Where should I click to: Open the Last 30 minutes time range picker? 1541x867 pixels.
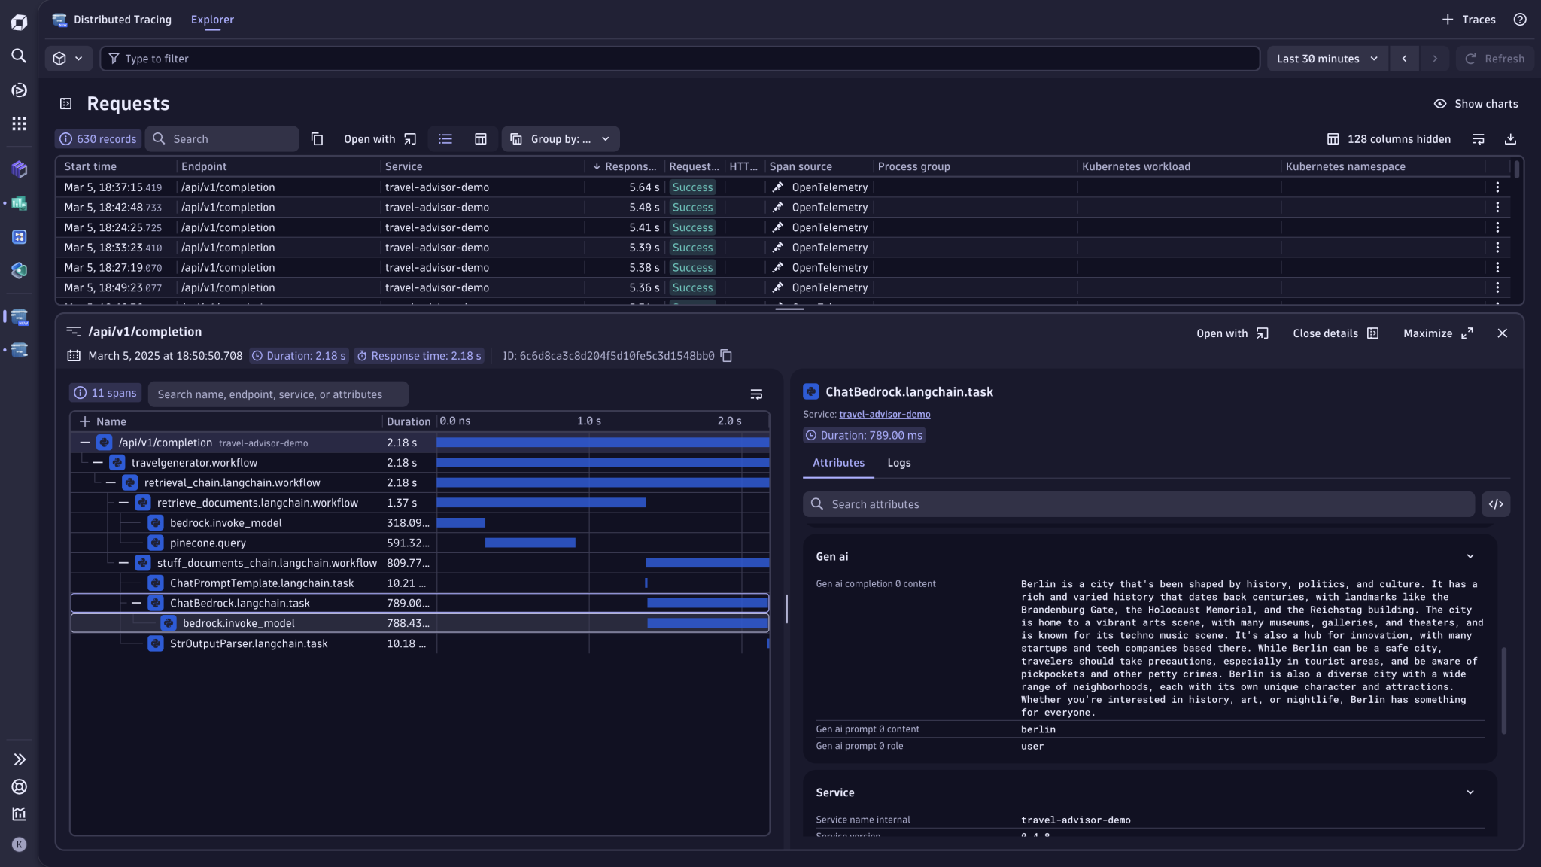point(1326,58)
